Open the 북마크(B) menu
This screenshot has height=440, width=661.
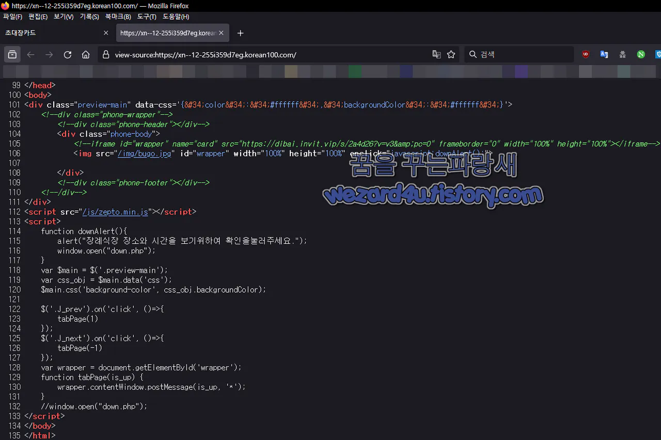tap(118, 16)
